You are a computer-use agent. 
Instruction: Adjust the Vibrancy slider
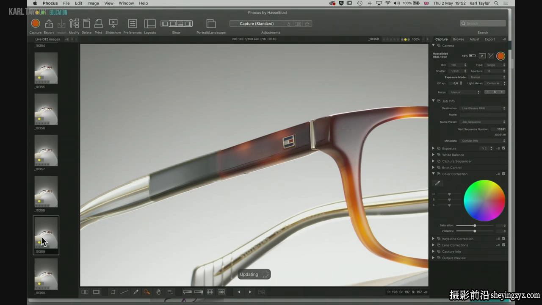[x=474, y=231]
